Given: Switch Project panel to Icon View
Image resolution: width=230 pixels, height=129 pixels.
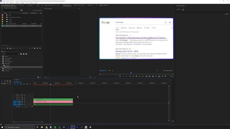Looking at the screenshot, I should coord(7,48).
